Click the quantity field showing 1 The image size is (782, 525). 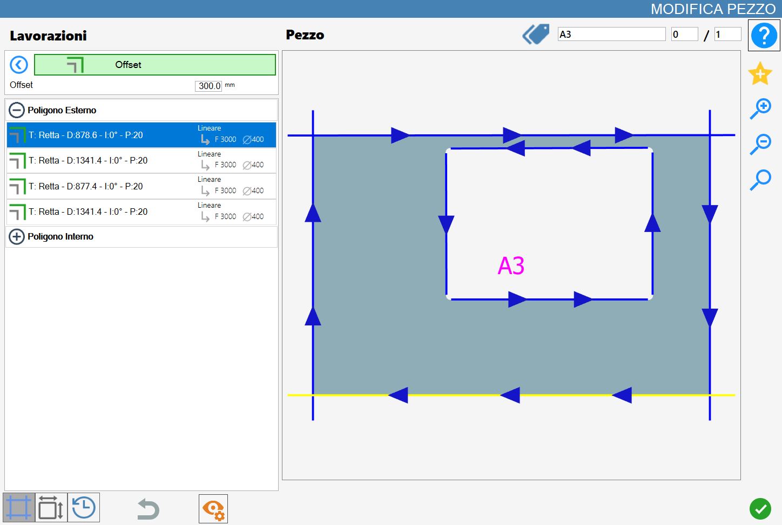[x=727, y=34]
